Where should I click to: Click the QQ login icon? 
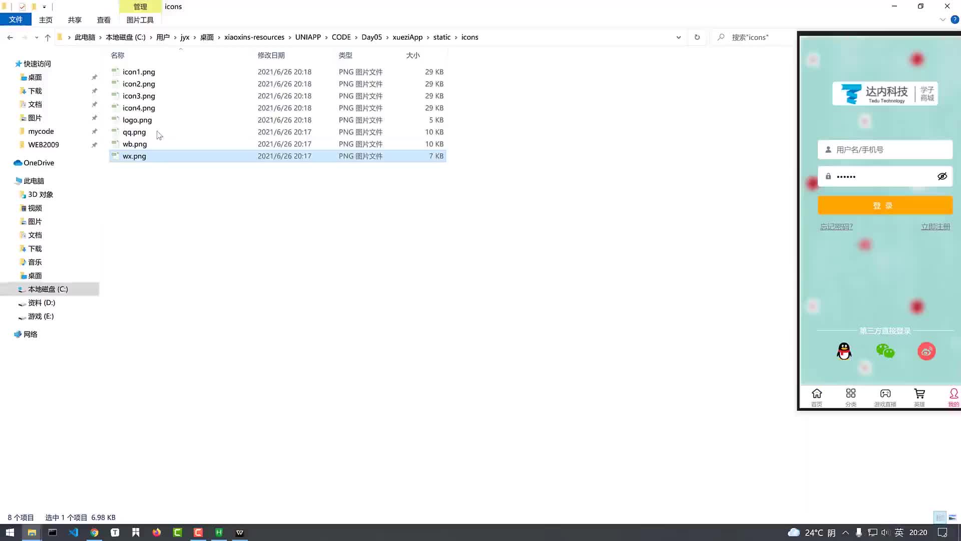point(844,351)
